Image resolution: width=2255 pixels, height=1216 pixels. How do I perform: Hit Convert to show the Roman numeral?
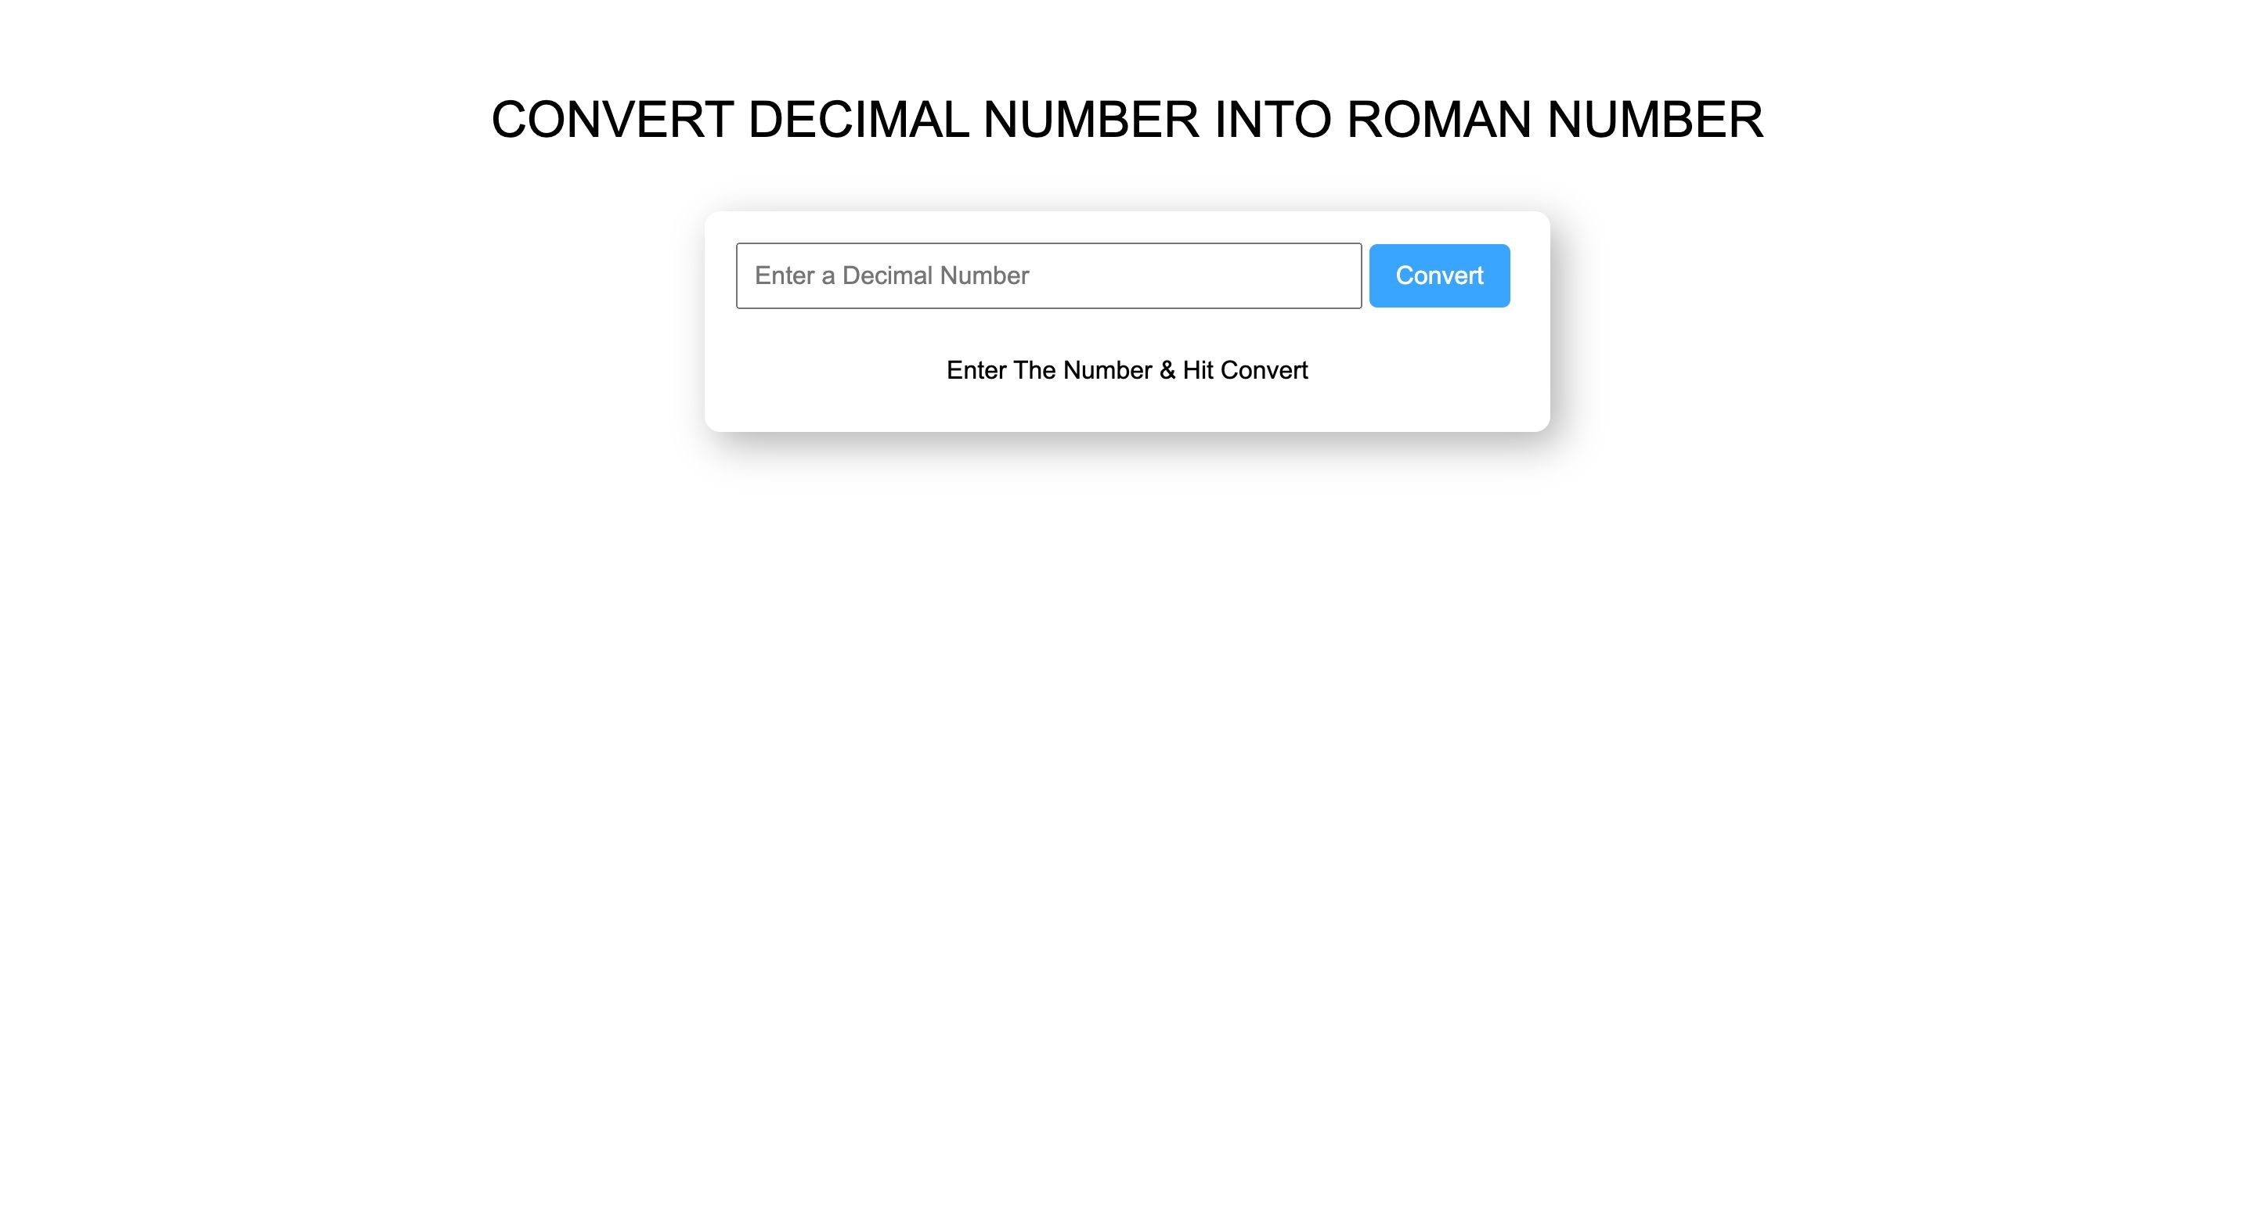(x=1438, y=275)
